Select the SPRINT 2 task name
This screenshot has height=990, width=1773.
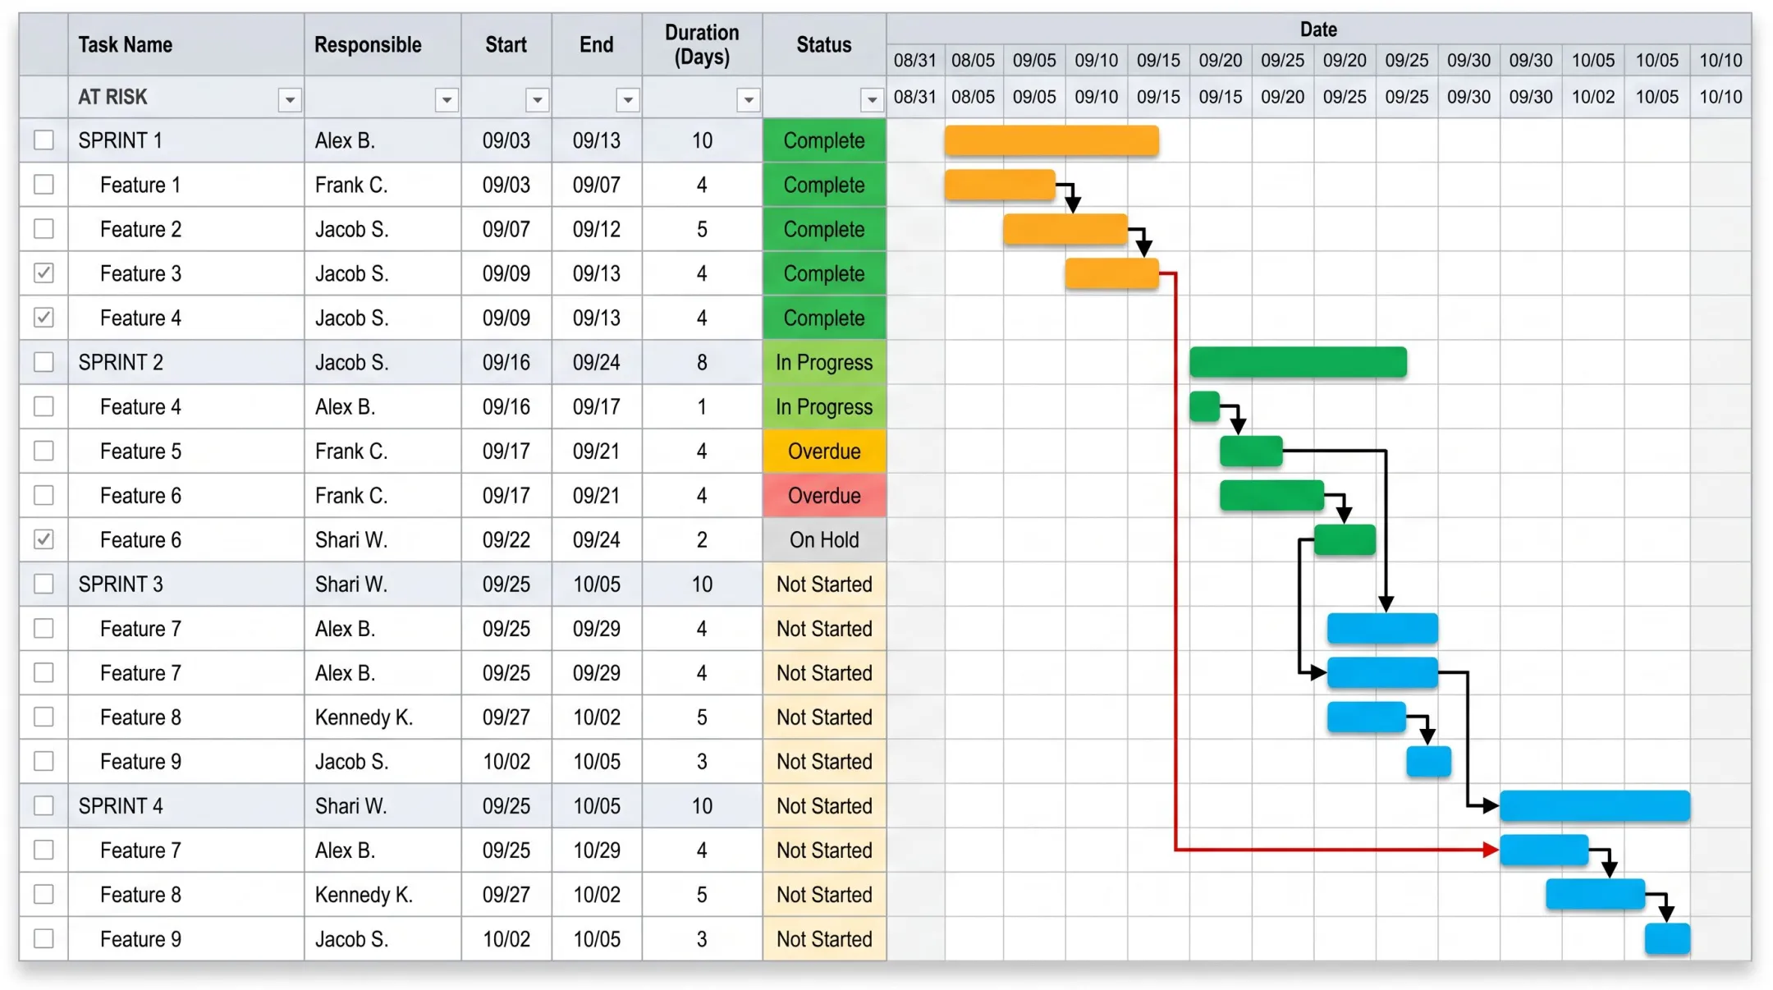pyautogui.click(x=121, y=362)
